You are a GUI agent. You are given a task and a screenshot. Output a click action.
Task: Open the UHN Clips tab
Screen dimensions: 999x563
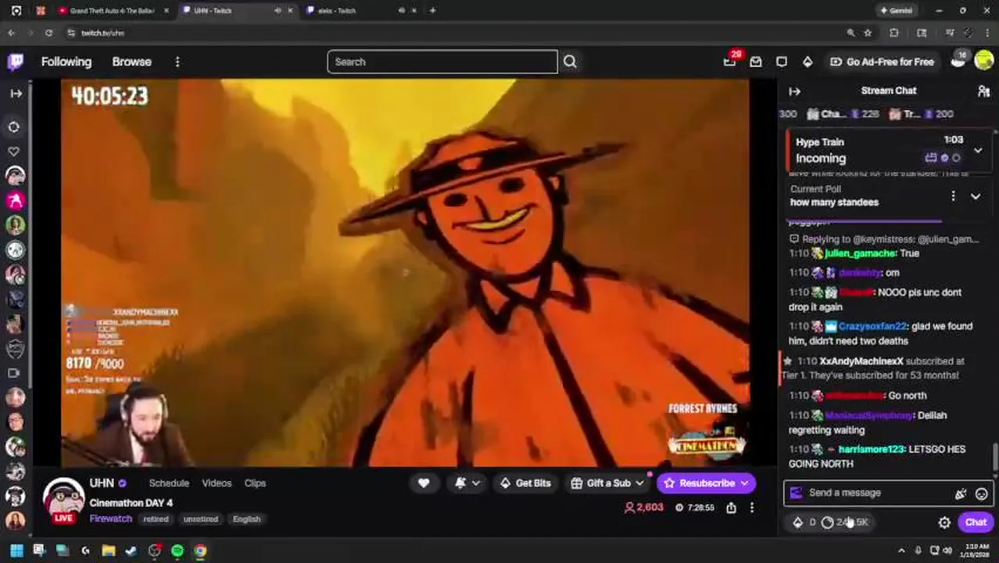(x=255, y=483)
